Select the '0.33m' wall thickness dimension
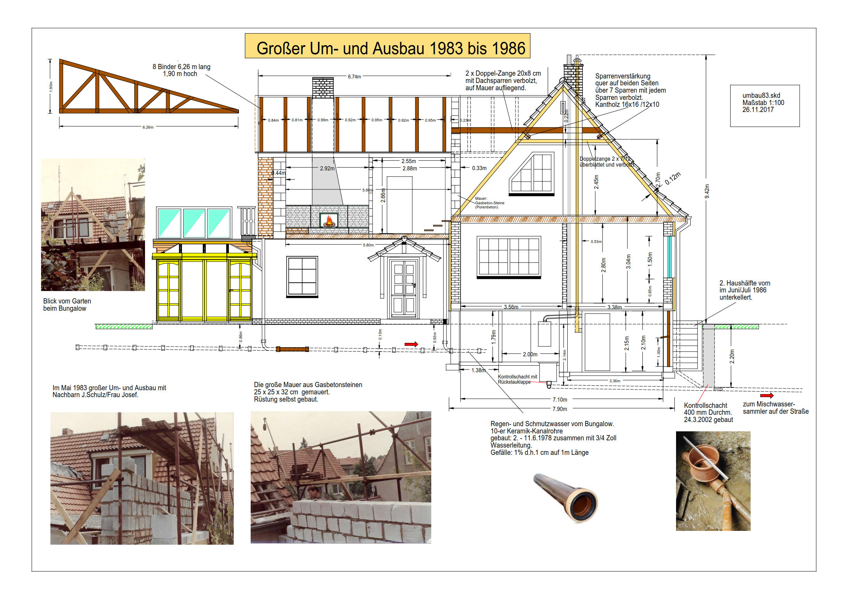 479,168
